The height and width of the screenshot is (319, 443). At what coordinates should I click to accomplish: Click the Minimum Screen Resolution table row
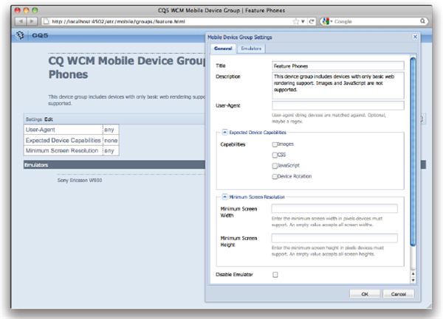click(72, 150)
